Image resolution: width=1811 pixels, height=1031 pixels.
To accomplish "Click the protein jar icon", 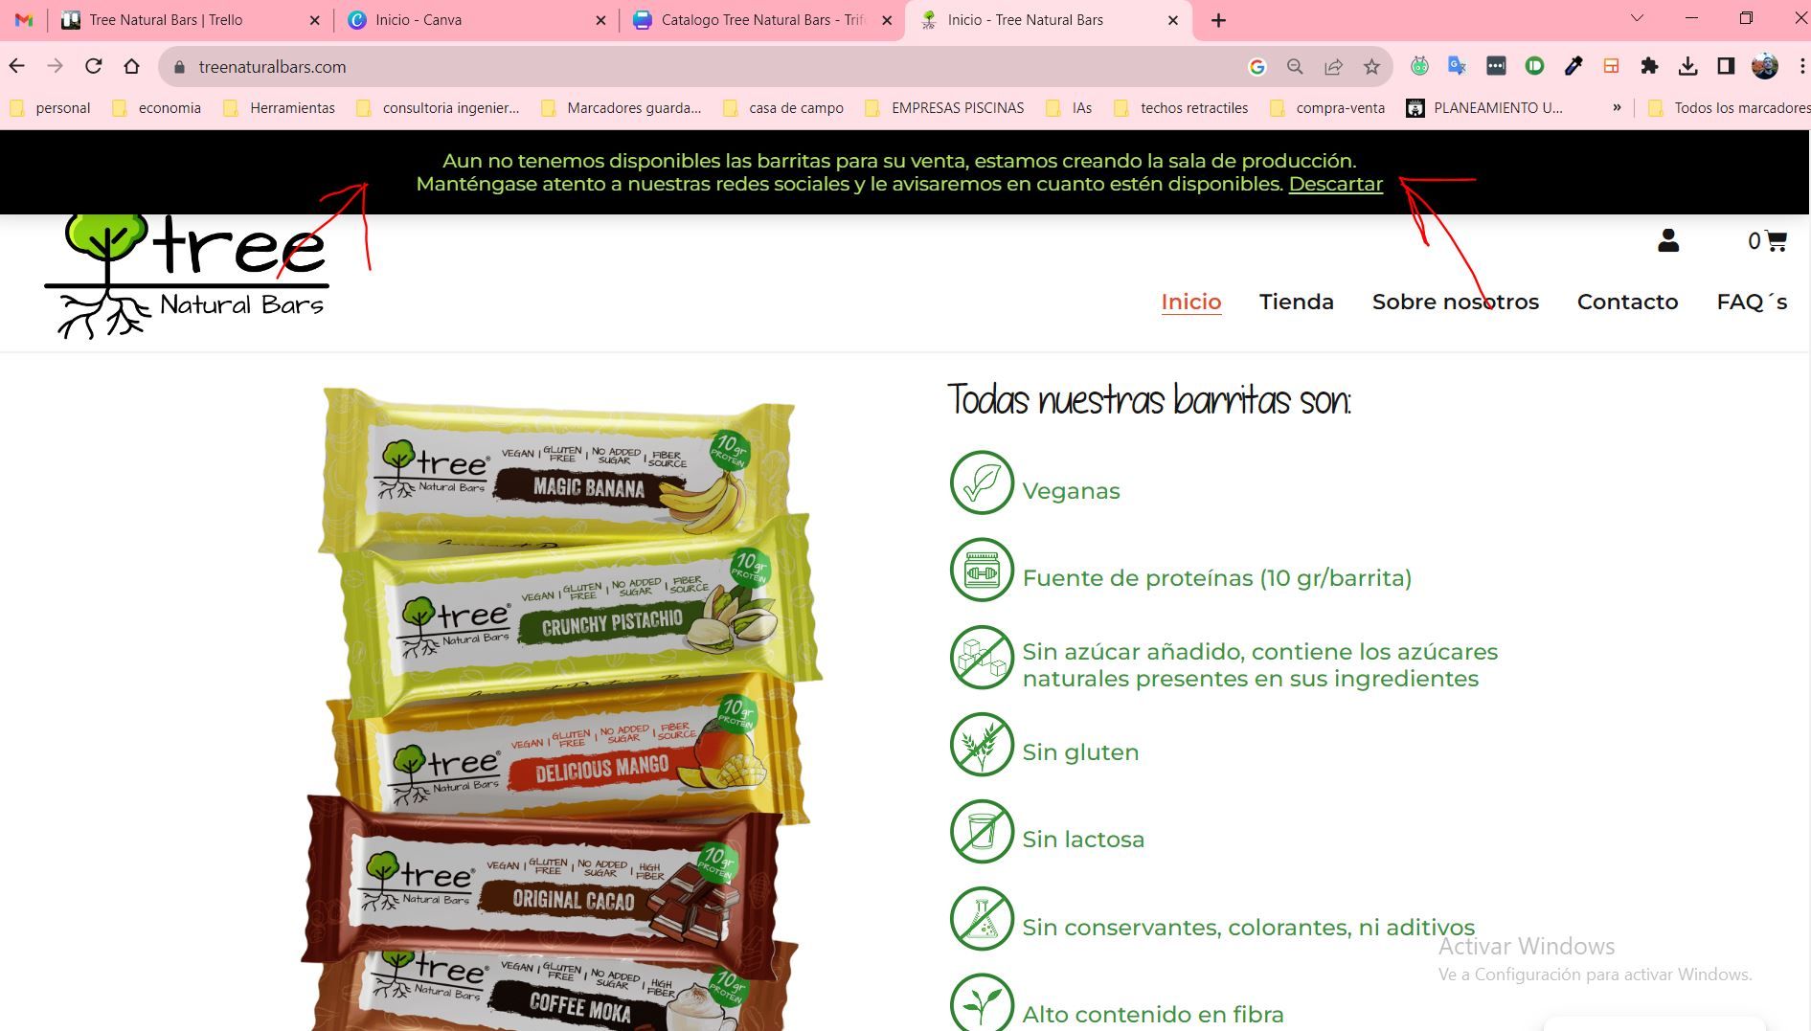I will click(x=982, y=571).
